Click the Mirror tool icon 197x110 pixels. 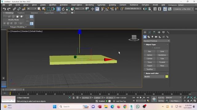145,9
